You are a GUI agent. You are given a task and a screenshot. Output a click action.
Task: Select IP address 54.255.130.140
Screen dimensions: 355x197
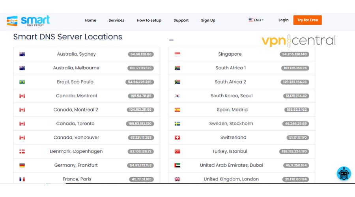294,54
